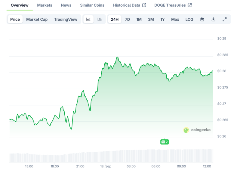Switch chart to Market Cap
The image size is (231, 171).
(37, 19)
